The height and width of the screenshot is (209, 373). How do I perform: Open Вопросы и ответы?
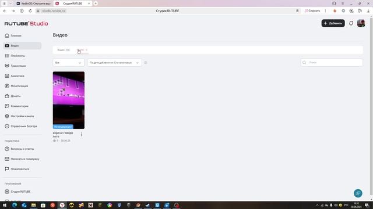pyautogui.click(x=19, y=149)
